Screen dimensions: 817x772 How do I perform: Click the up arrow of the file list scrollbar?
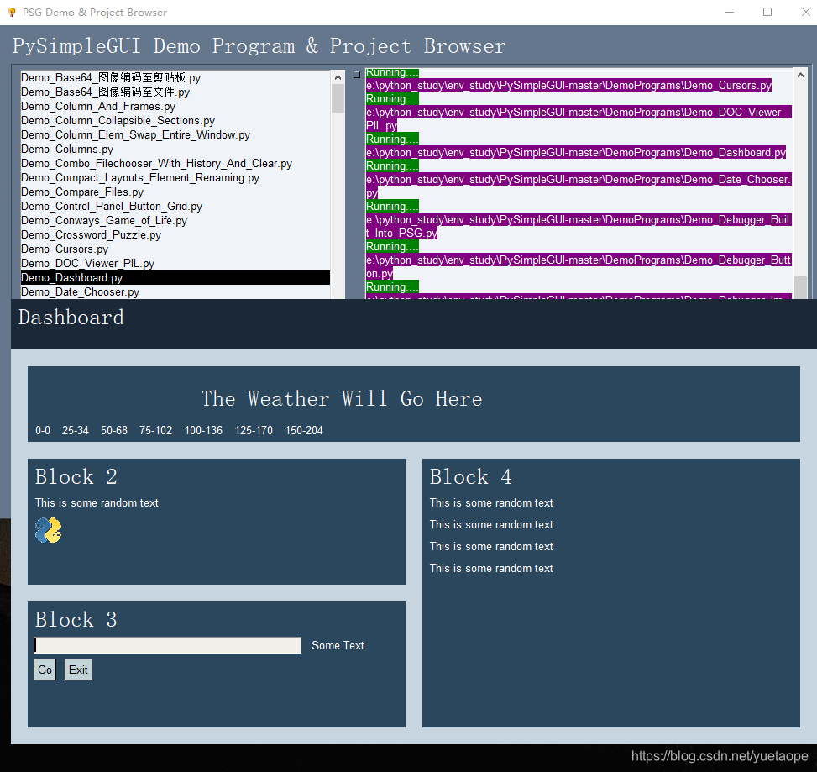click(x=338, y=77)
